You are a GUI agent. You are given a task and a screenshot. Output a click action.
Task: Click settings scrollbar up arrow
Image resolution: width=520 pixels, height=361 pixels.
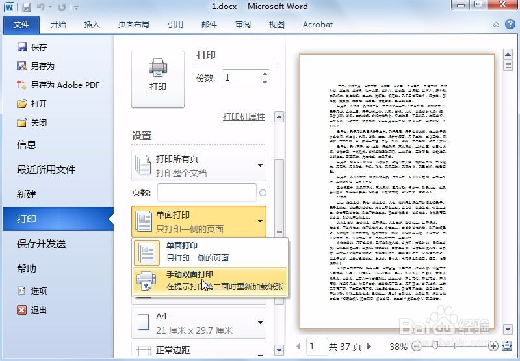click(279, 117)
